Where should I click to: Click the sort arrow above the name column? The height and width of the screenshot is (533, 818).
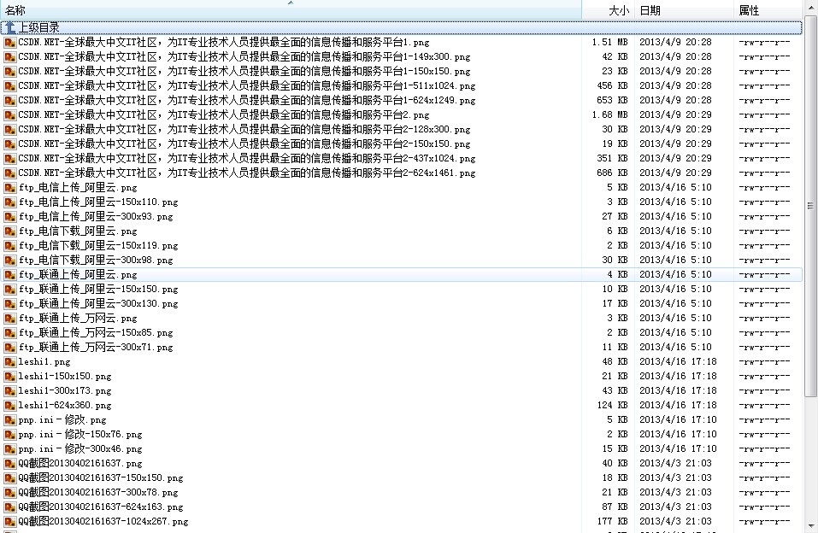click(x=291, y=3)
